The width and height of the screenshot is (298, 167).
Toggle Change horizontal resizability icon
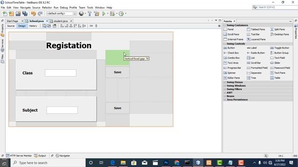91,26
